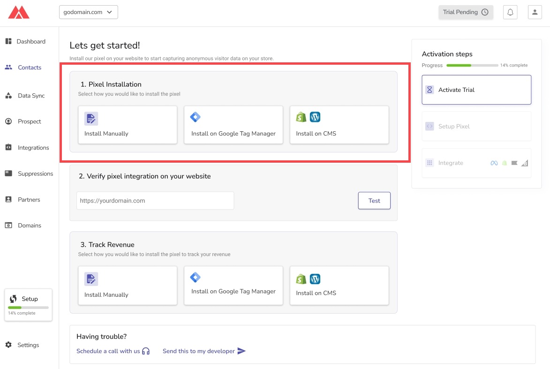Screen dimensions: 550x369
Task: Click Google Tag Manager icon in Pixel Installation
Action: pyautogui.click(x=196, y=117)
